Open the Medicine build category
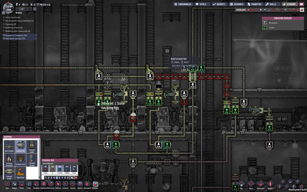This screenshot has height=192, width=307. pyautogui.click(x=58, y=184)
